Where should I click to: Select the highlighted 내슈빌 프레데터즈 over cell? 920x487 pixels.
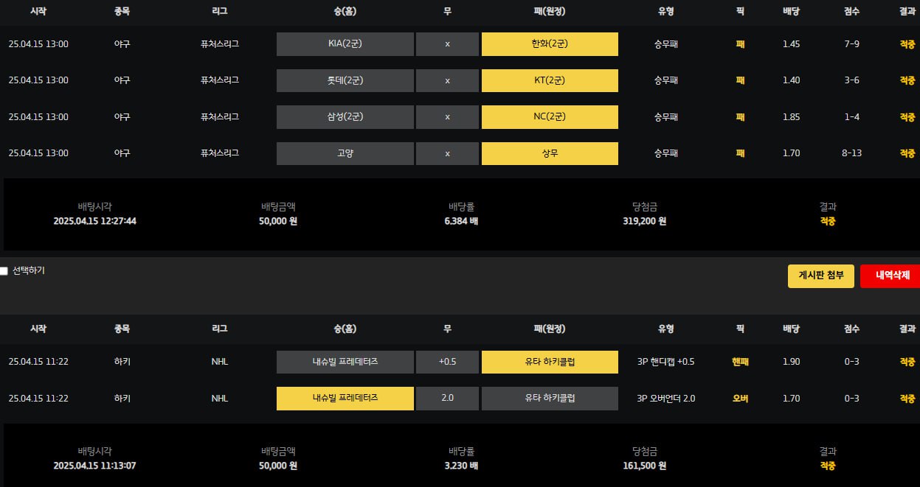[x=345, y=399]
